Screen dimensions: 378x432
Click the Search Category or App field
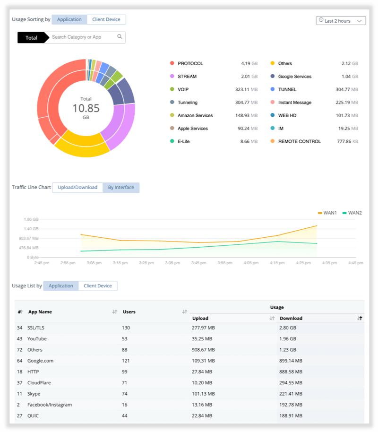[x=83, y=37]
